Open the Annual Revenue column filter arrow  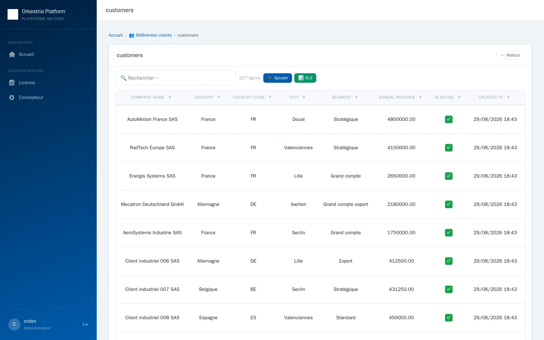click(420, 97)
